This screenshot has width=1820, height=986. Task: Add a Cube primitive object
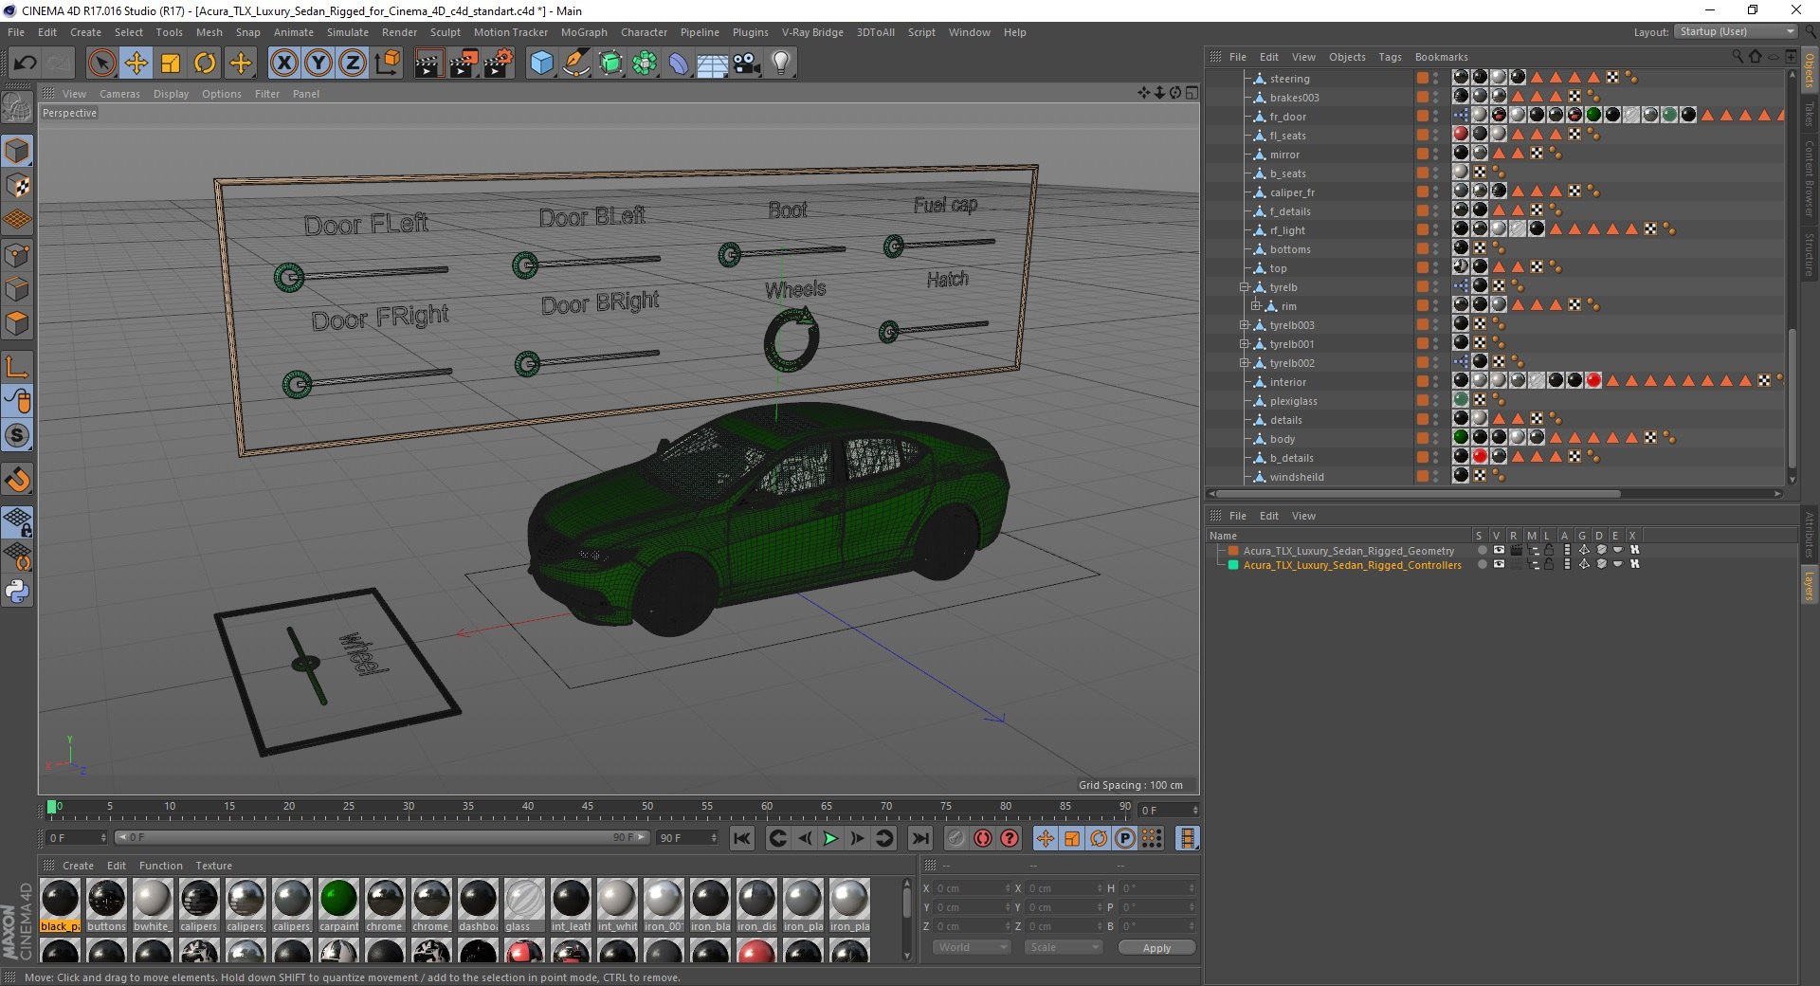tap(541, 64)
